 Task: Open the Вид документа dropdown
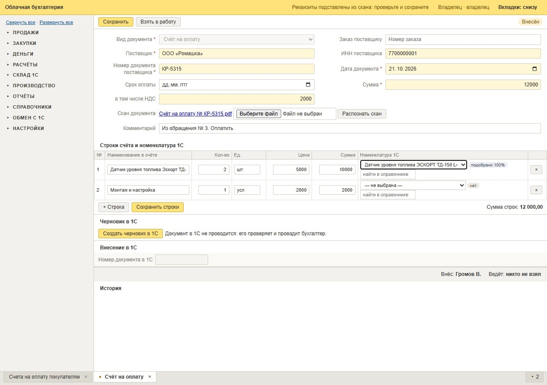click(237, 39)
